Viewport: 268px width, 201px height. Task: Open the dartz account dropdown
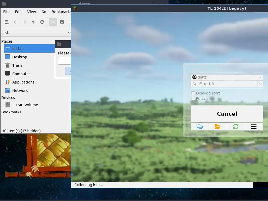point(227,77)
